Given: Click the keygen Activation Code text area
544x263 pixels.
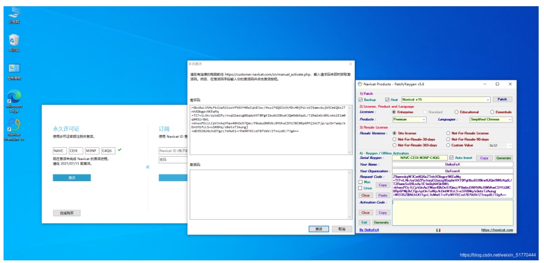Looking at the screenshot, I should [452, 212].
